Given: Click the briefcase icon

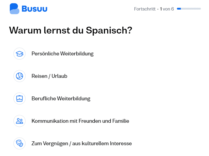Looking at the screenshot, I should click(19, 99).
